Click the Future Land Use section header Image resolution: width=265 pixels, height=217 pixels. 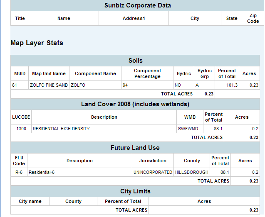[x=135, y=147]
